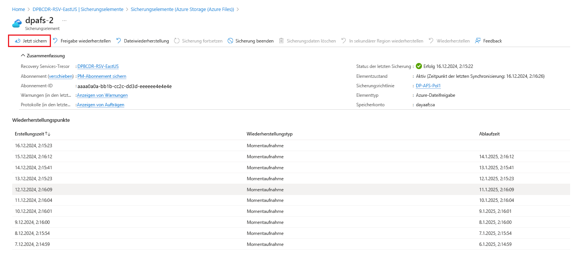Select recovery point 15.12.2024, 2:16:12
572x255 pixels.
pyautogui.click(x=291, y=157)
